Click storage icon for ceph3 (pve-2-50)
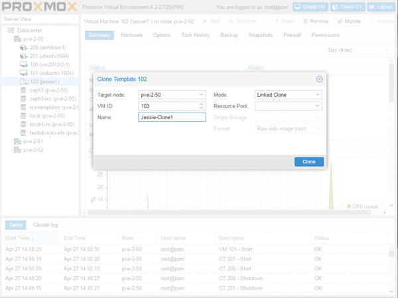398x298 pixels. pyautogui.click(x=23, y=90)
